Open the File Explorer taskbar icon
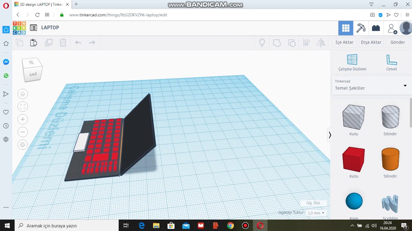 [x=156, y=226]
